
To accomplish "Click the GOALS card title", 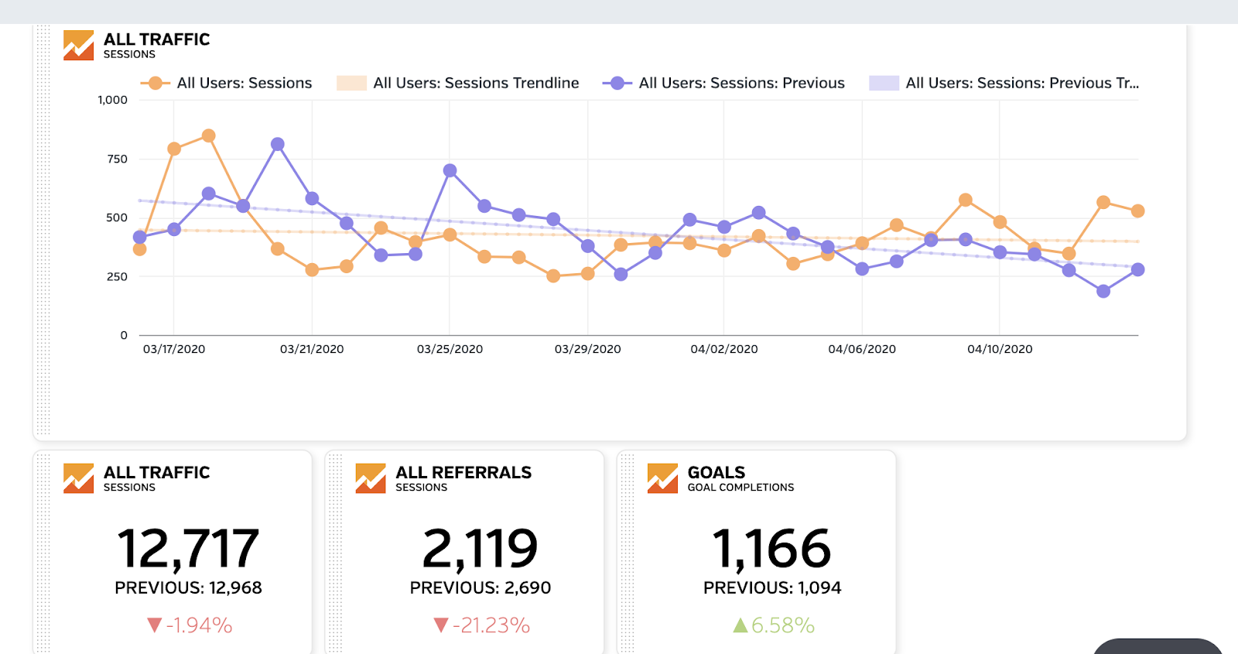I will point(716,473).
